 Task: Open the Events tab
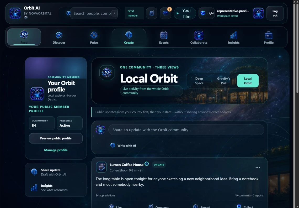[164, 37]
